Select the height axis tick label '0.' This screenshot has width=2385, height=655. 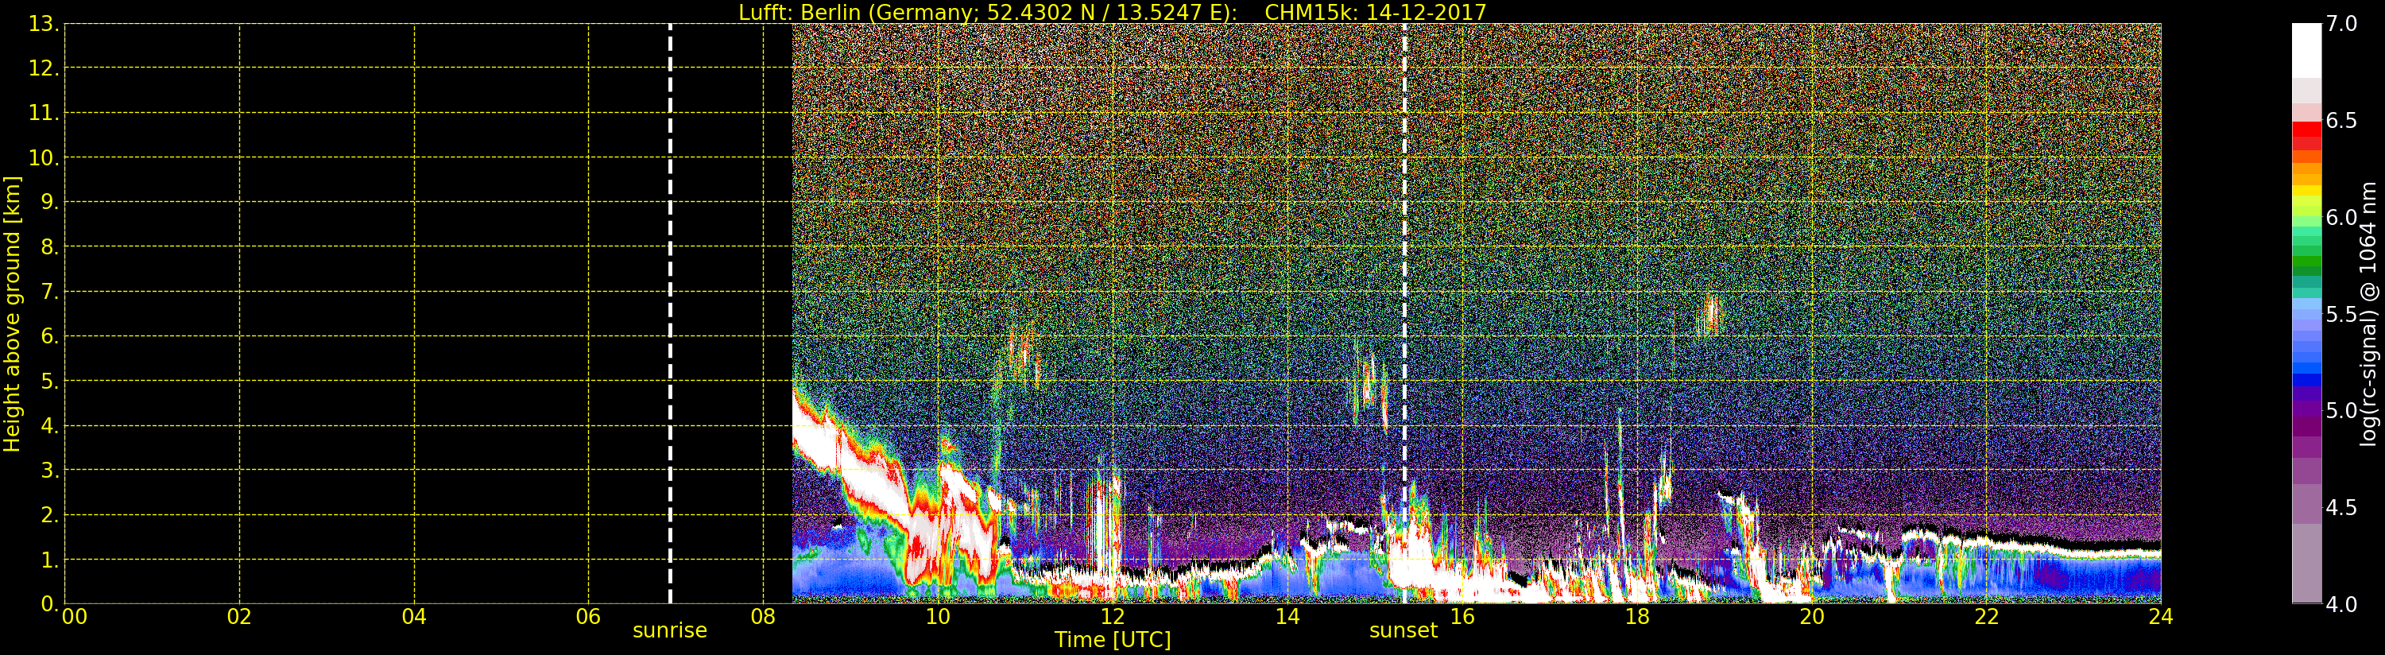click(49, 604)
